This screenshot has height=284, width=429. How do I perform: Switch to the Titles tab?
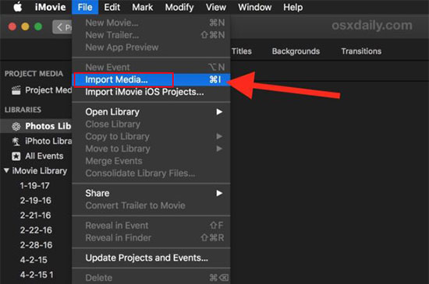coord(242,51)
